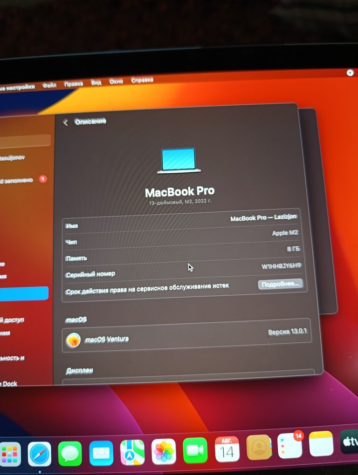Open Notes from the Dock
The height and width of the screenshot is (475, 358).
[321, 444]
